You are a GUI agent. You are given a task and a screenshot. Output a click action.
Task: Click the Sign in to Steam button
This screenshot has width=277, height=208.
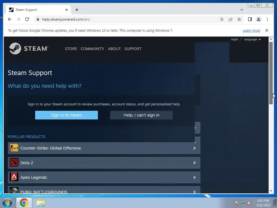[x=67, y=115]
